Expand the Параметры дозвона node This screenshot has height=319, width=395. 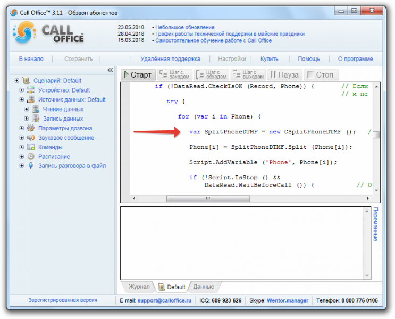22,128
